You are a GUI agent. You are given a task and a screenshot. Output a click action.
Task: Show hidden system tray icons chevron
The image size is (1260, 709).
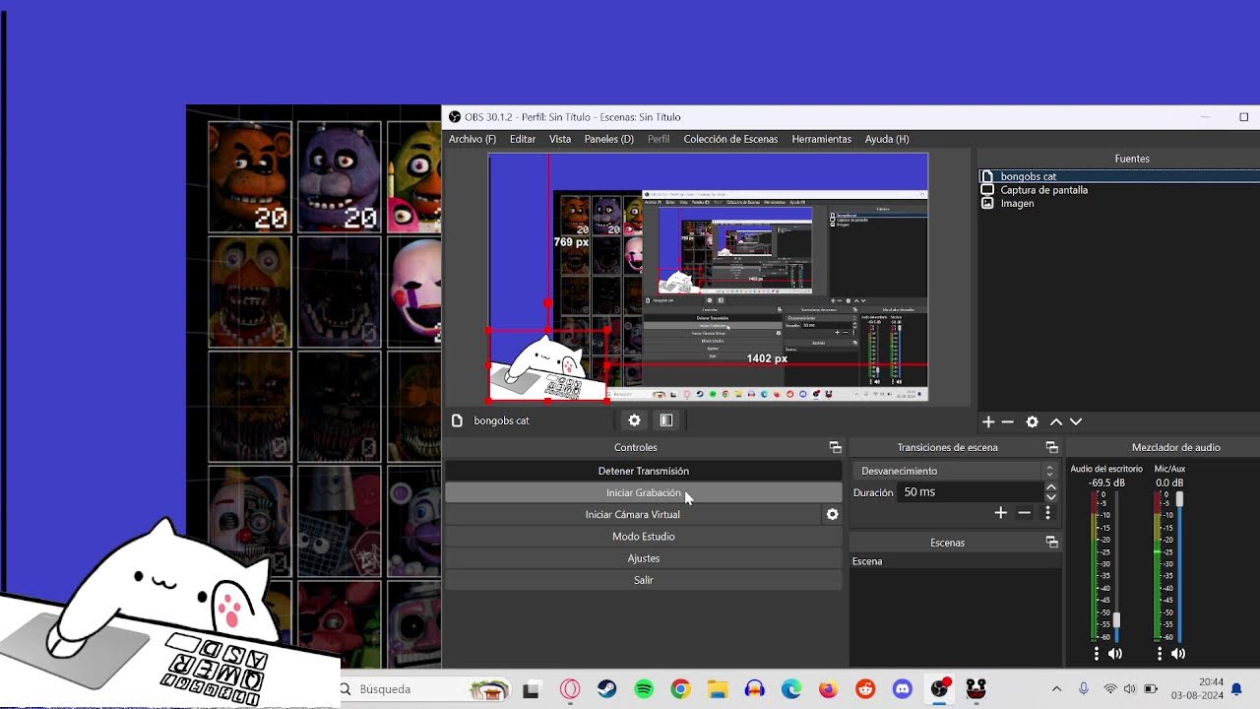(1056, 689)
